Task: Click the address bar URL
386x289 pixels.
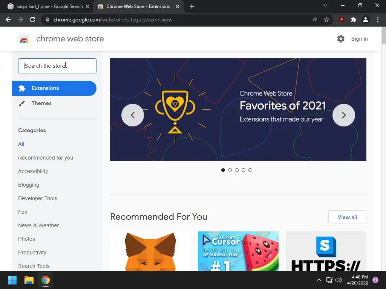Action: pyautogui.click(x=113, y=20)
